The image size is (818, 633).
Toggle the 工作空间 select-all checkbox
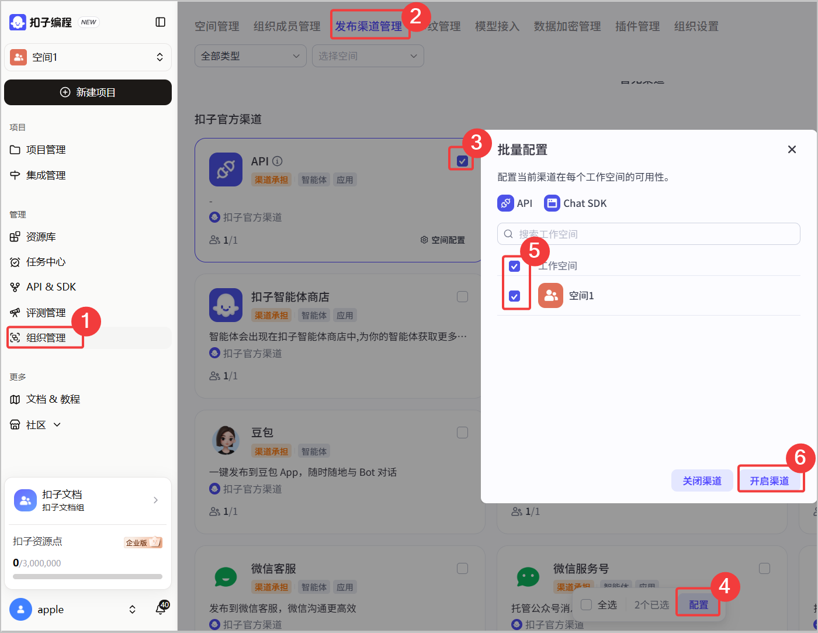click(x=514, y=266)
